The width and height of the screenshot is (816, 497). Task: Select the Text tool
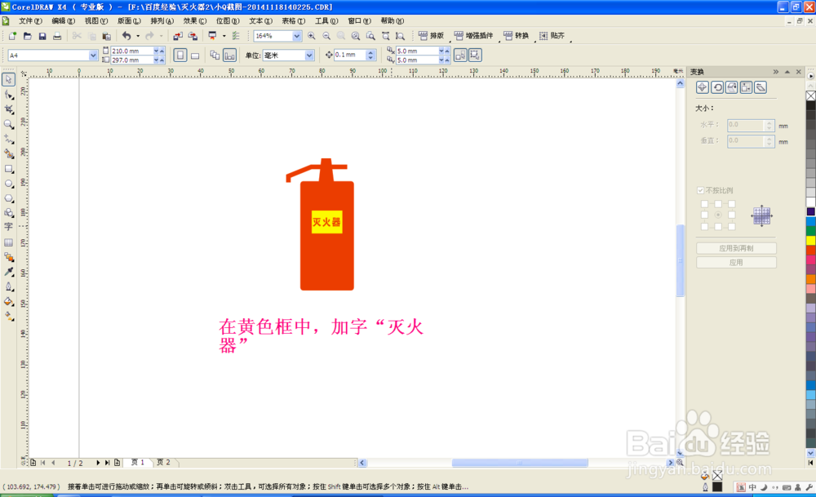(10, 228)
